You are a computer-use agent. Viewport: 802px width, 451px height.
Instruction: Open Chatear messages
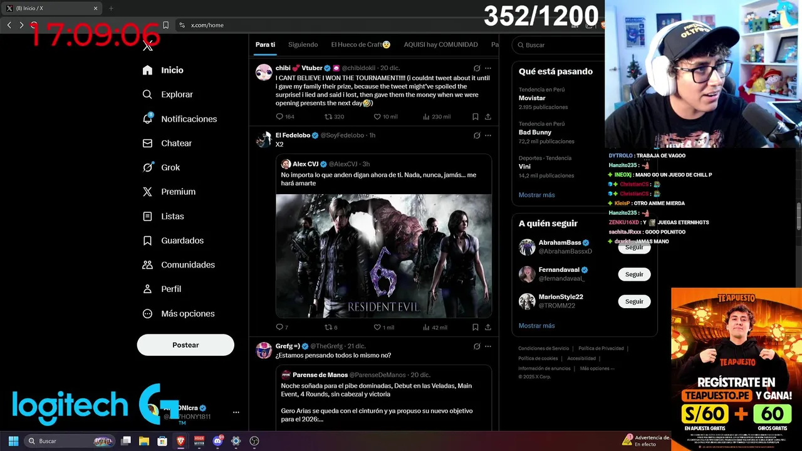coord(167,143)
